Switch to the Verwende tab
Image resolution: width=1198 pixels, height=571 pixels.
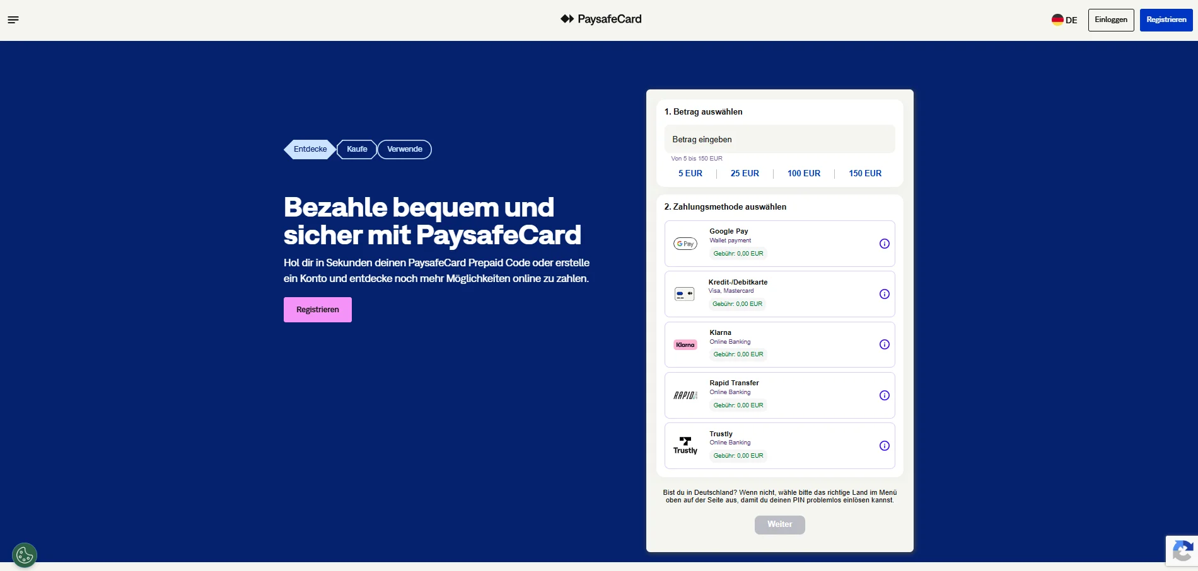click(405, 149)
